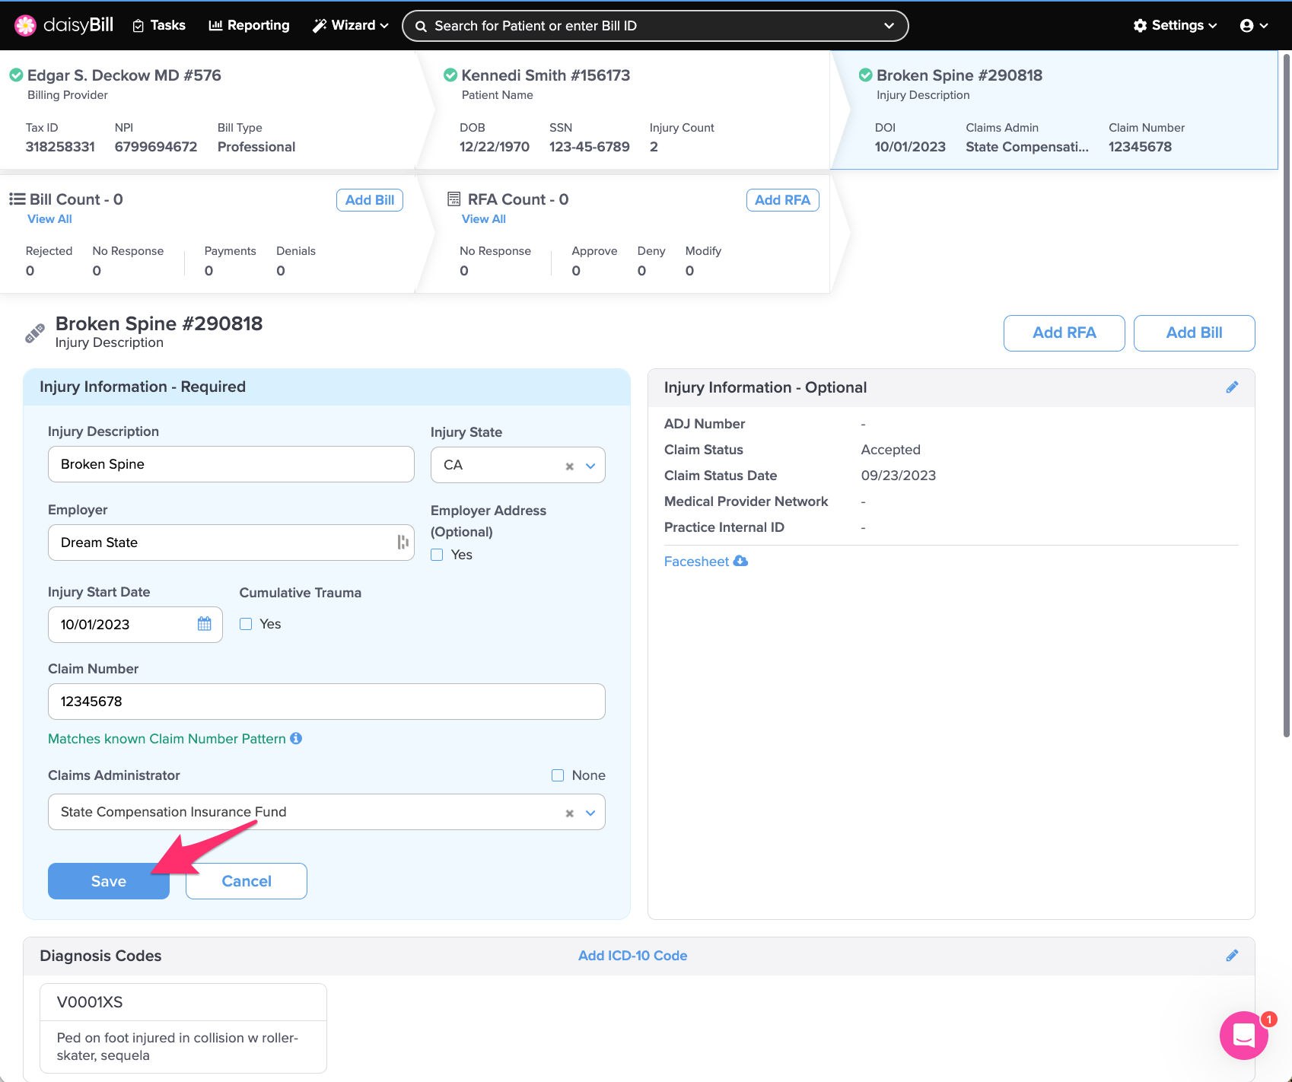The width and height of the screenshot is (1292, 1082).
Task: Enable the Cumulative Trauma Yes checkbox
Action: pos(246,624)
